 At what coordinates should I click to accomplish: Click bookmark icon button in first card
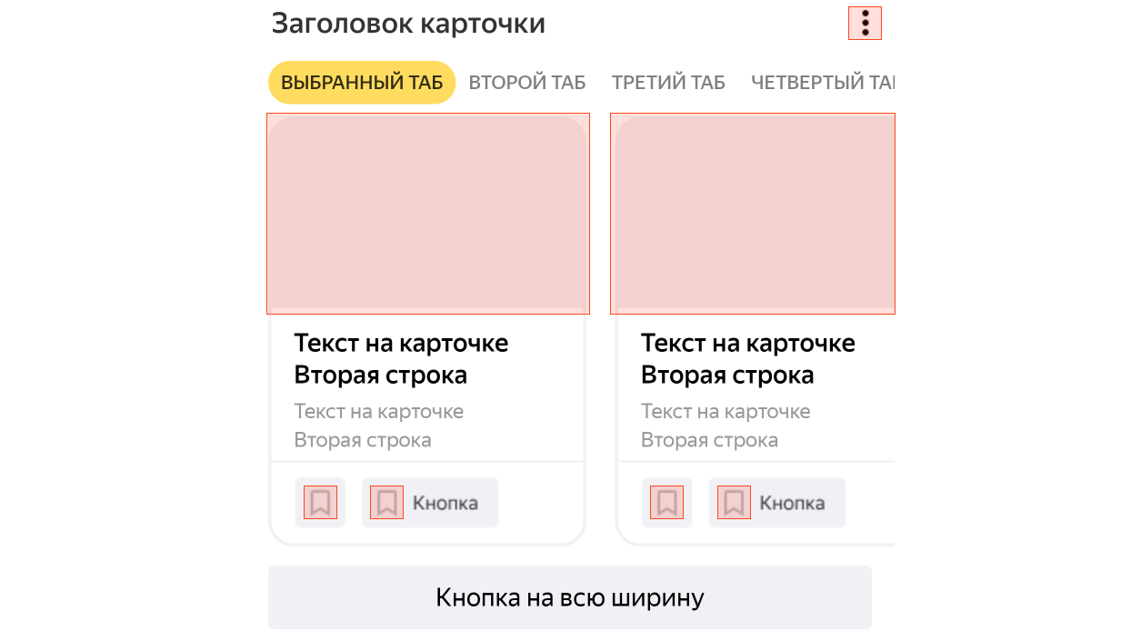320,502
